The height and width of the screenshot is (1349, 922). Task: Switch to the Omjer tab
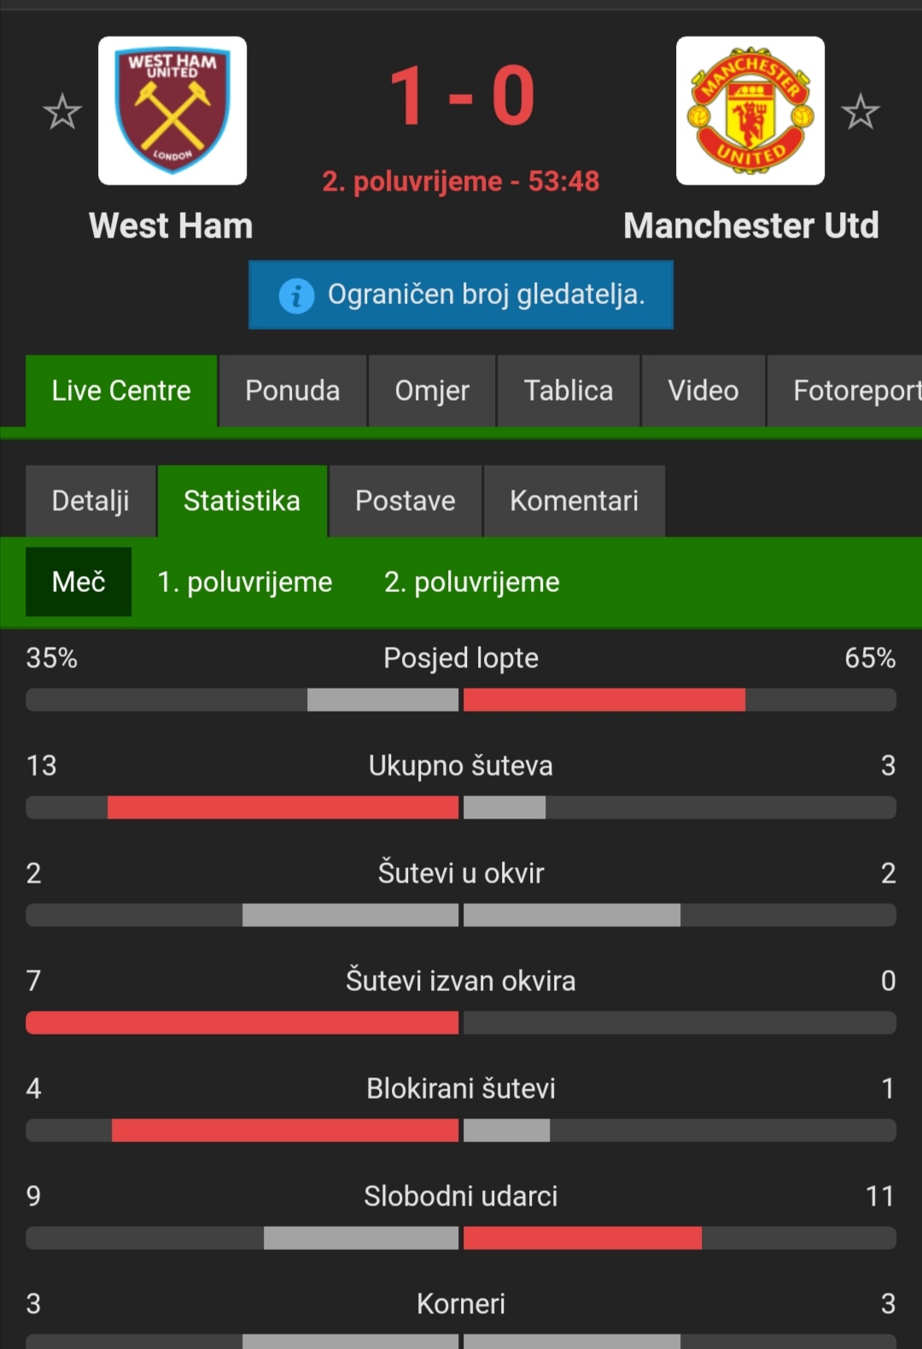pos(432,390)
